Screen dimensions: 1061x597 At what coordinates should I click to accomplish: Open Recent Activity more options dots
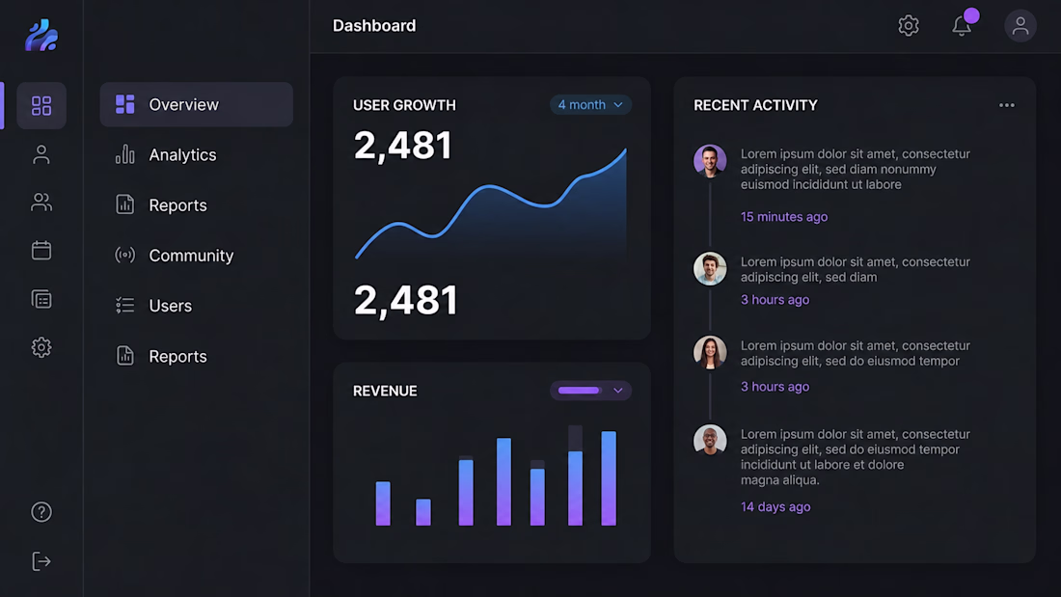pos(1007,105)
